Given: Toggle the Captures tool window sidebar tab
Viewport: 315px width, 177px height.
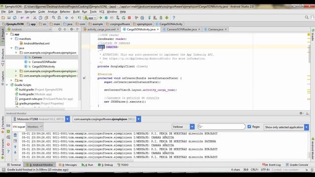Looking at the screenshot, I should pyautogui.click(x=2, y=78).
